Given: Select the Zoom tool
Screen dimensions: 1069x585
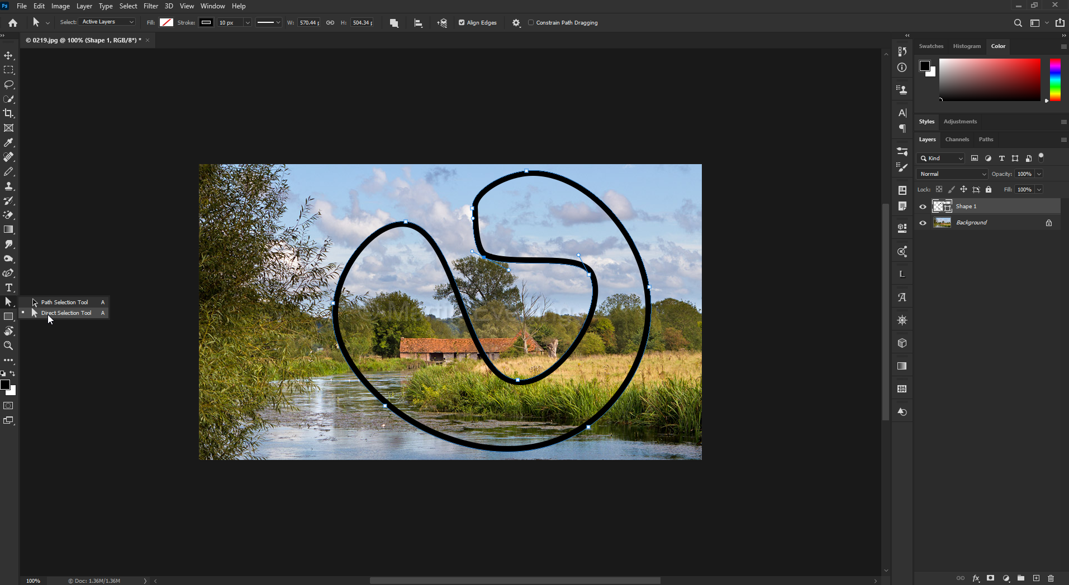Looking at the screenshot, I should (x=8, y=346).
